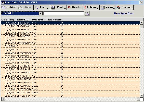The height and width of the screenshot is (102, 144).
Task: Click the Actions toolbar label
Action: tap(91, 7)
